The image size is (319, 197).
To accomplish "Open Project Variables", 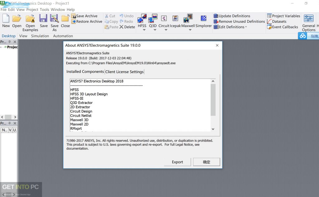I will coord(283,16).
